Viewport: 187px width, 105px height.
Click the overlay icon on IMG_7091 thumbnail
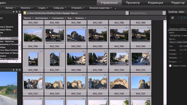[x=63, y=27]
